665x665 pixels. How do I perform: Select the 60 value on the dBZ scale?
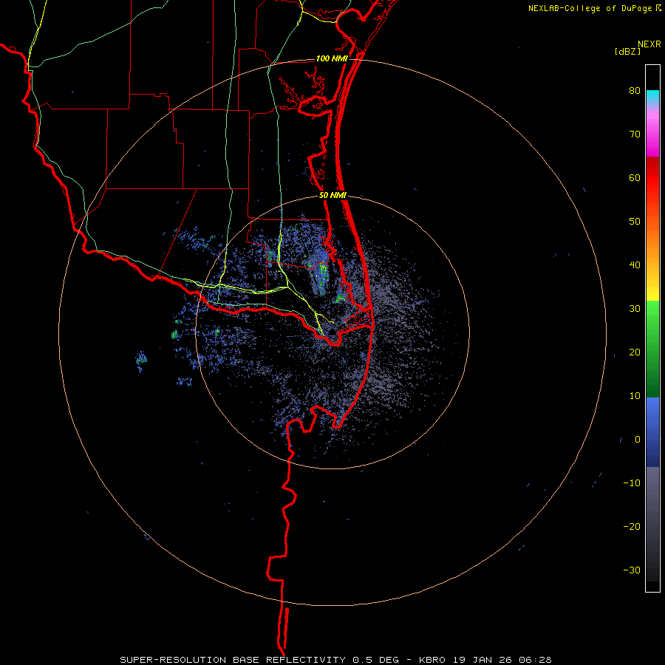pyautogui.click(x=635, y=177)
